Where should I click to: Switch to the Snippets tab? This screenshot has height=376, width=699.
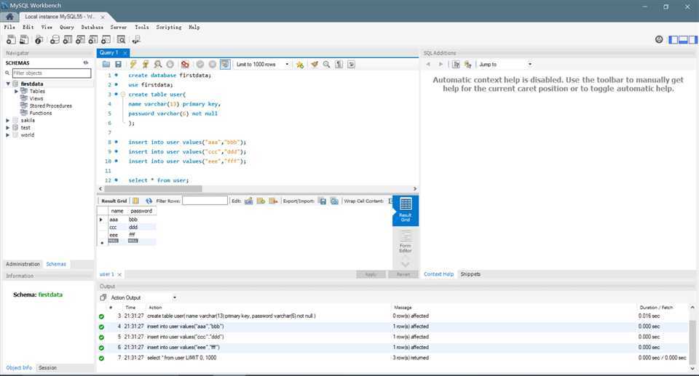(470, 274)
